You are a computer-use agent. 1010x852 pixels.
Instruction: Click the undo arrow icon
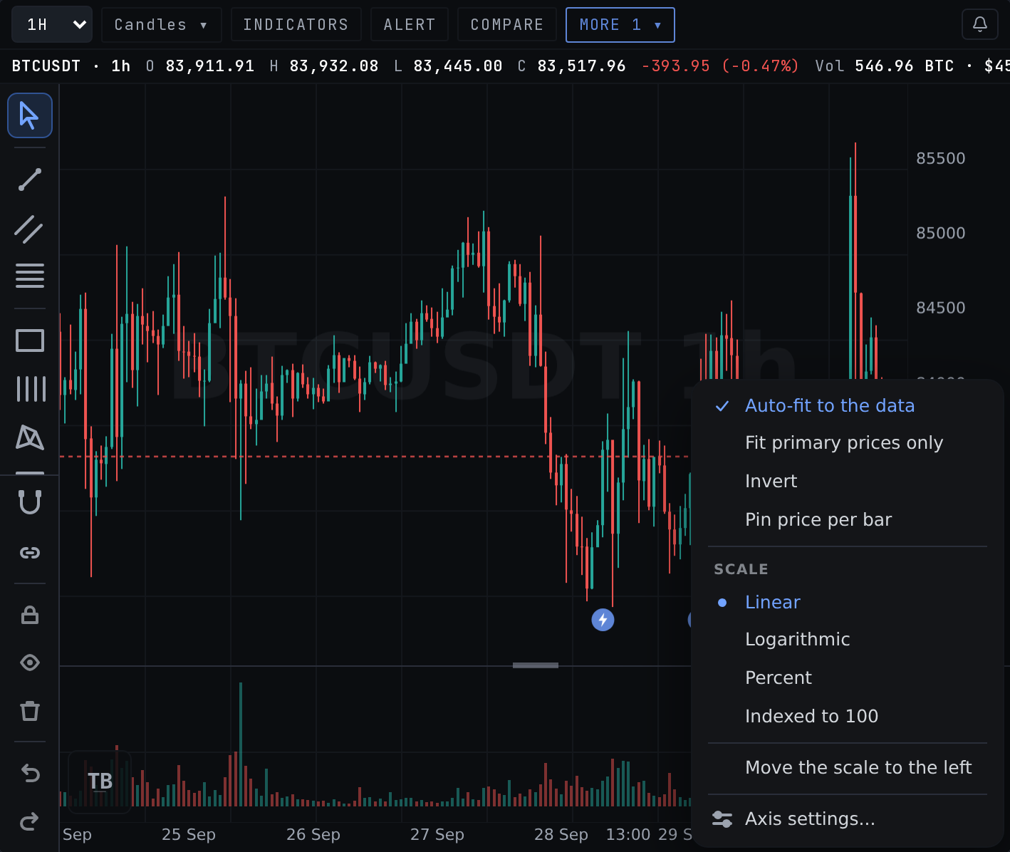29,773
